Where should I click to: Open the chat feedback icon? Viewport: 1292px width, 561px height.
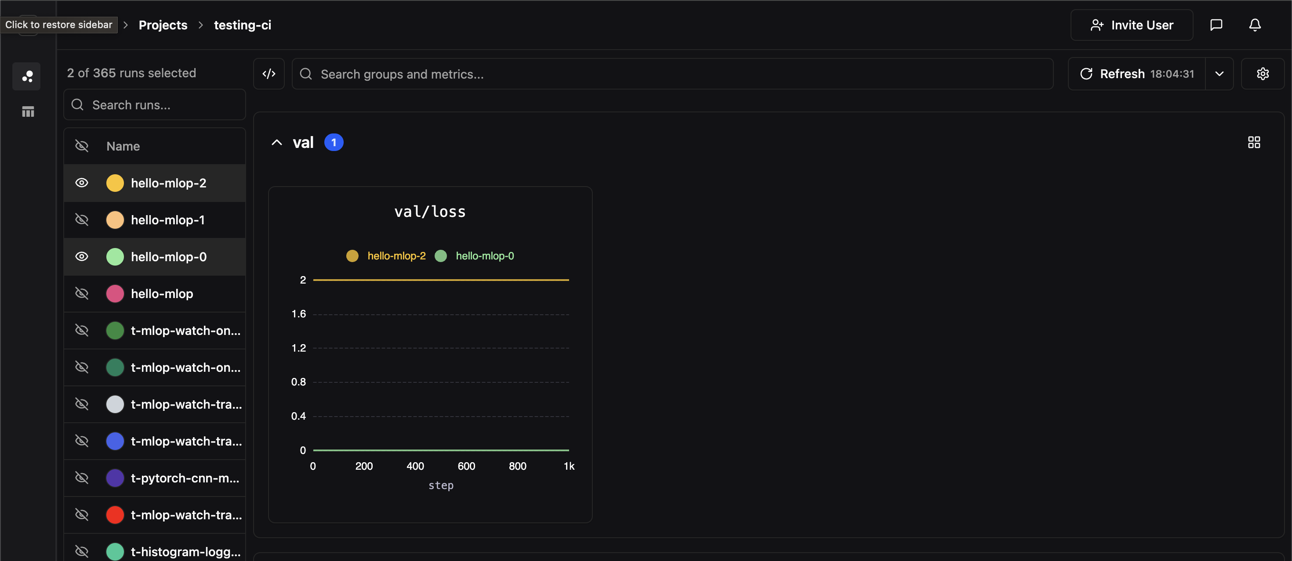pos(1217,25)
